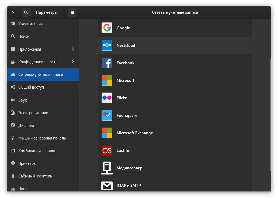278x199 pixels.
Task: Open the Поиск settings panel
Action: click(43, 36)
